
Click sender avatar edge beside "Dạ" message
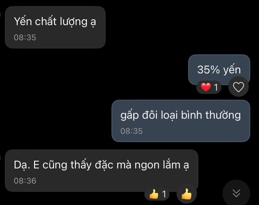0,158
